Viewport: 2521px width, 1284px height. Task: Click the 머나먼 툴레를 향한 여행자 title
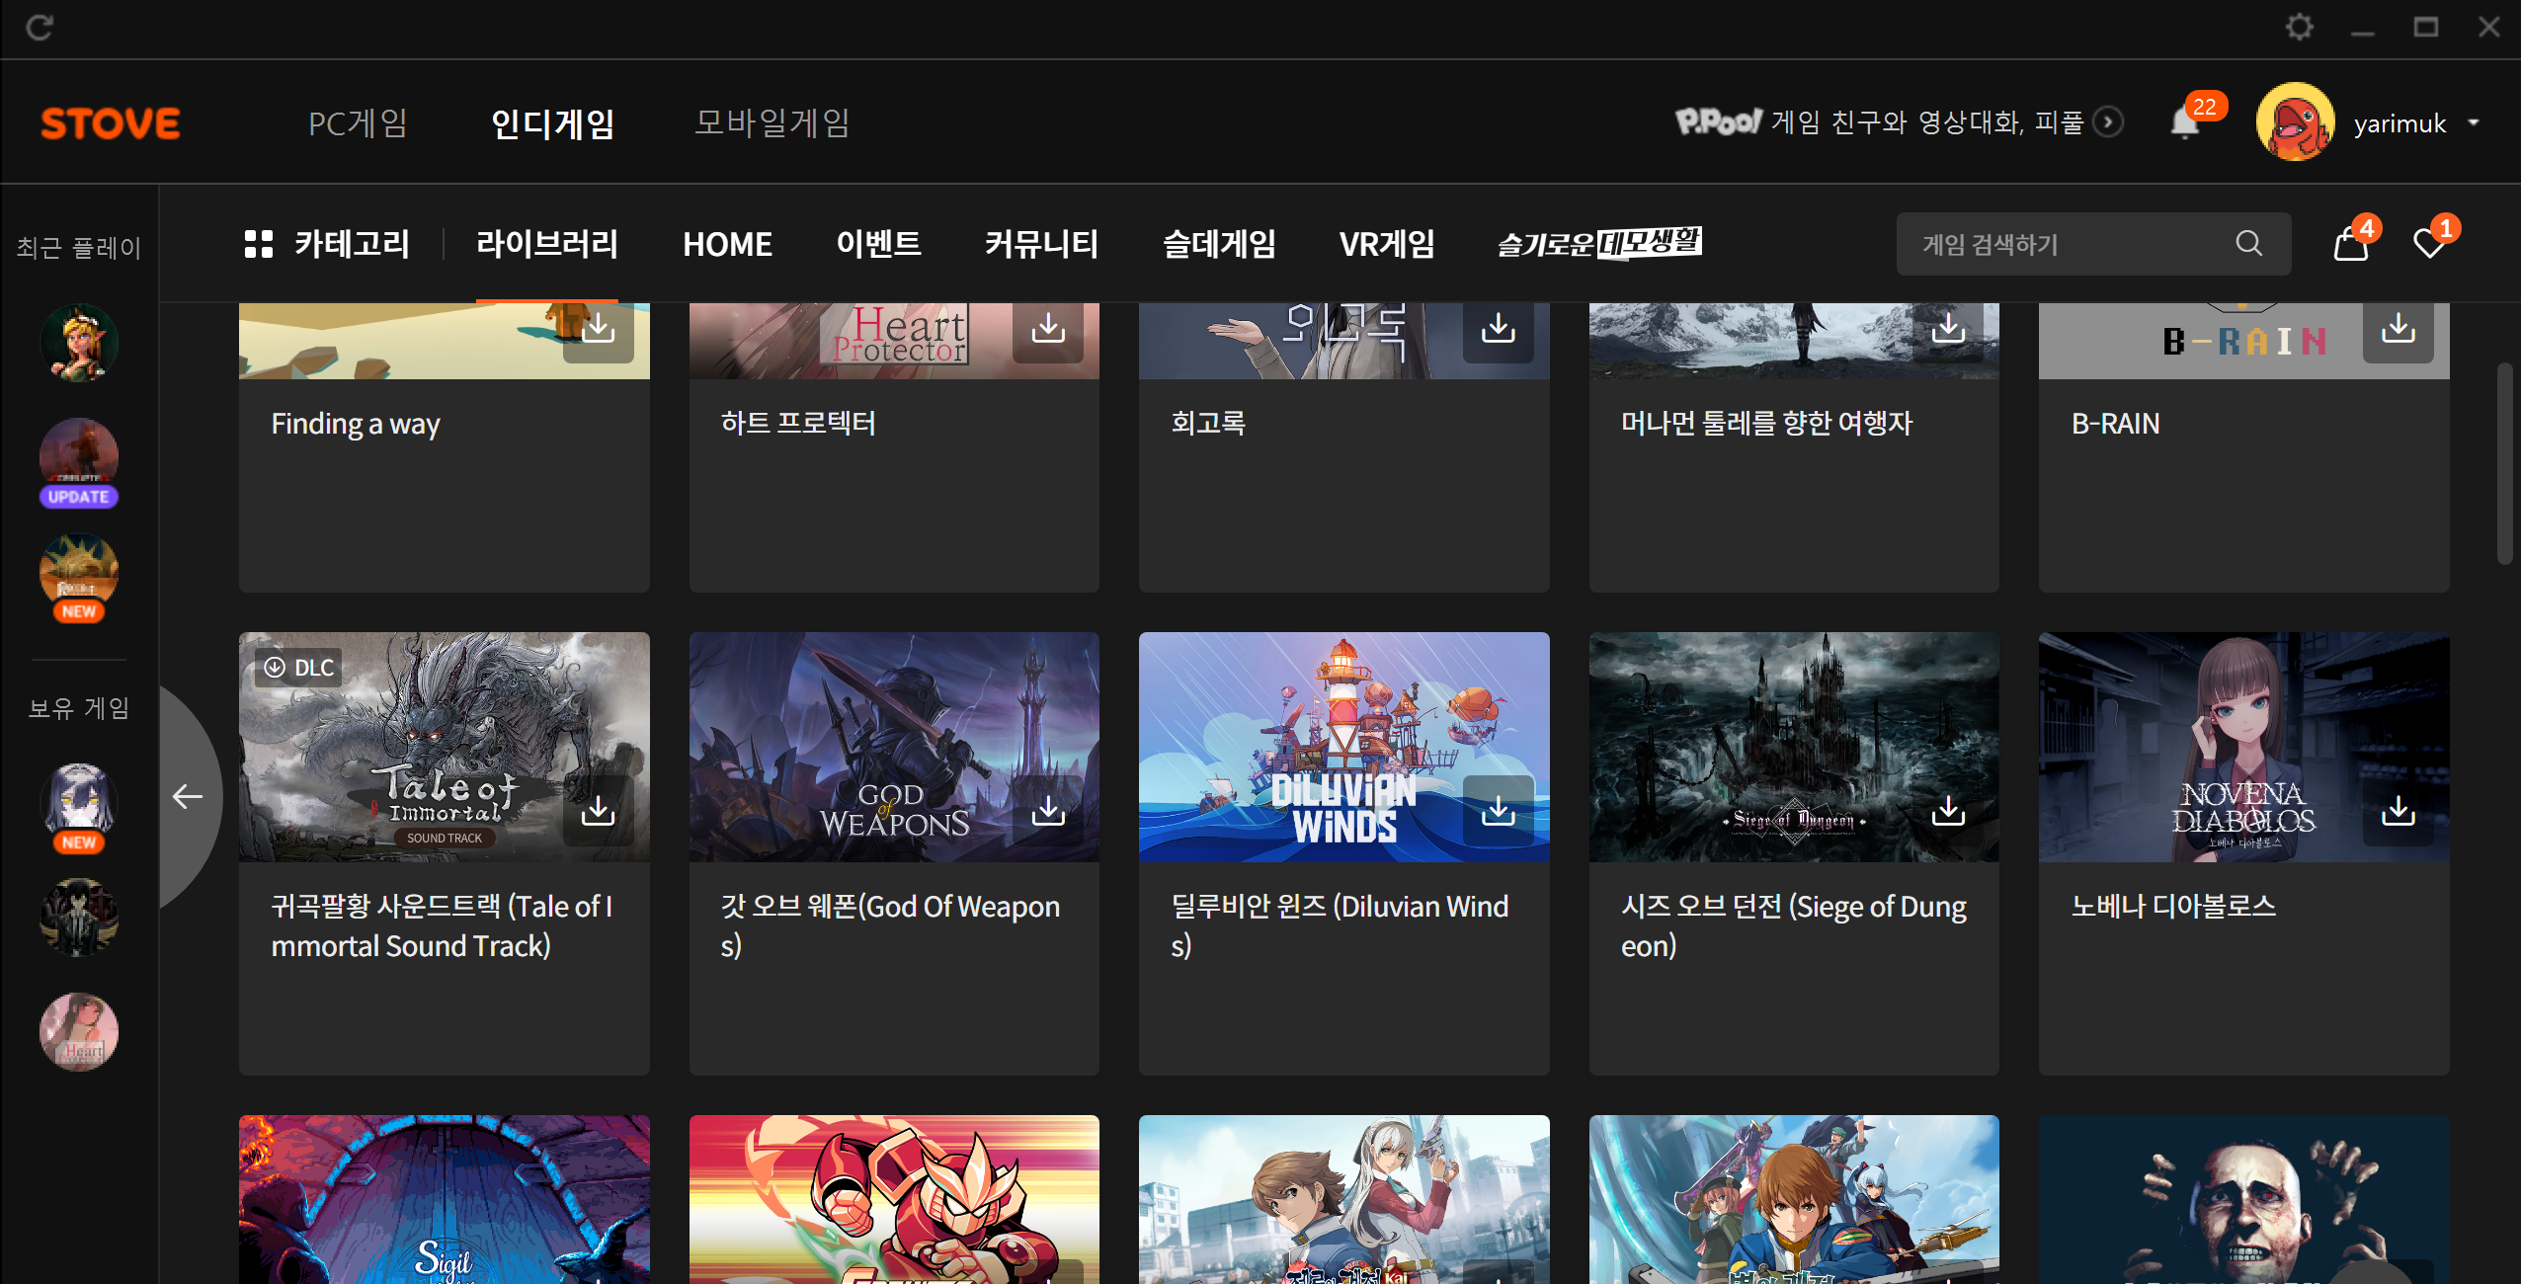[1767, 423]
